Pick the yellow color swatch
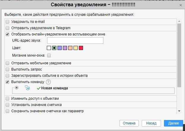This screenshot has width=185, height=131. pyautogui.click(x=76, y=48)
